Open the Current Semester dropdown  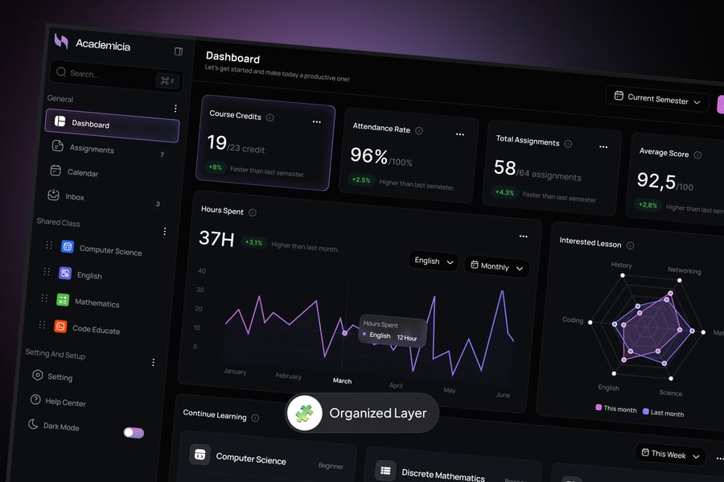click(x=656, y=100)
